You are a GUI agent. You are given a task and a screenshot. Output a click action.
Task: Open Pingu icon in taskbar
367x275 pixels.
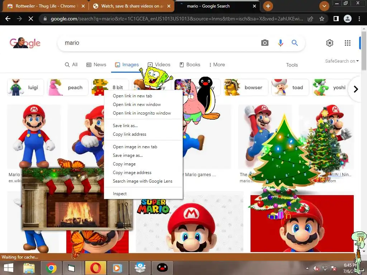tap(162, 268)
